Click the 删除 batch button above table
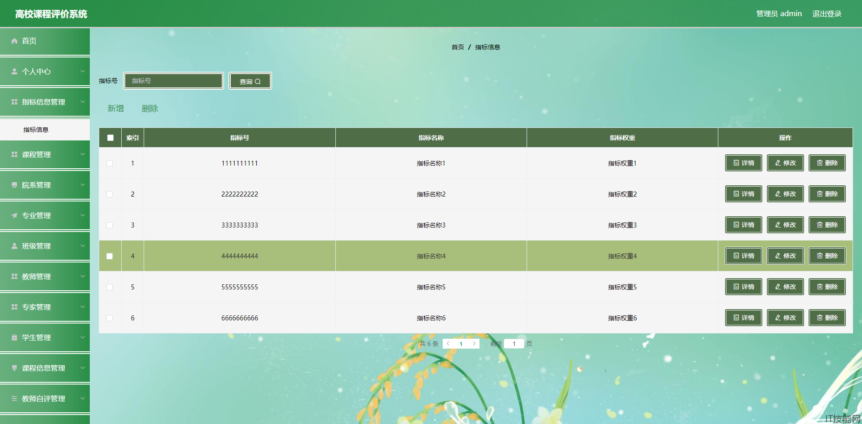Image resolution: width=862 pixels, height=424 pixels. [150, 109]
